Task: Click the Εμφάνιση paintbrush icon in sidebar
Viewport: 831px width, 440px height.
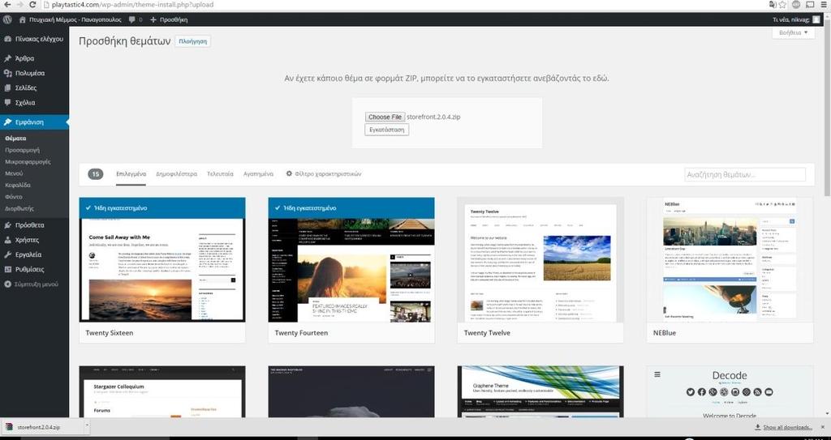Action: pyautogui.click(x=7, y=122)
